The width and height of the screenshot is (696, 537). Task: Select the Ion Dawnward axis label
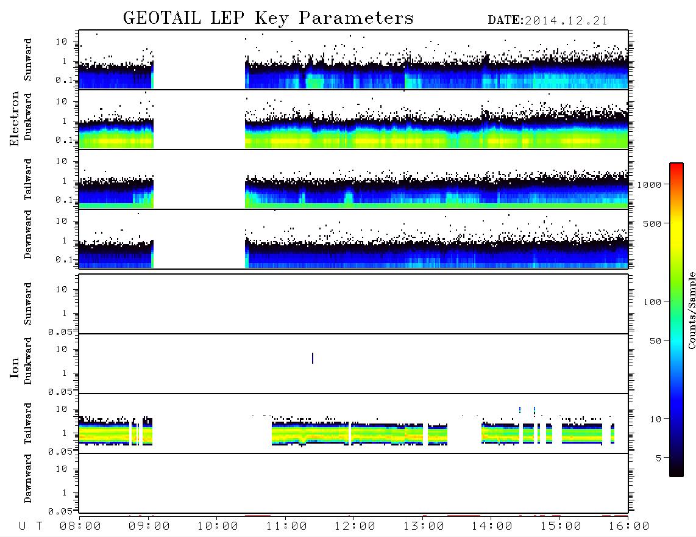click(28, 478)
